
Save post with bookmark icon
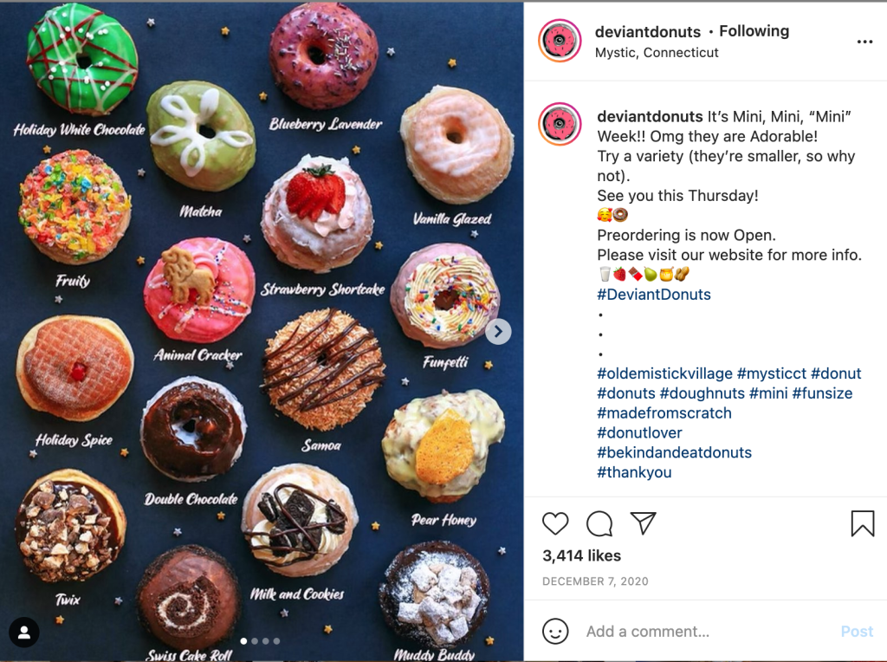(x=863, y=523)
